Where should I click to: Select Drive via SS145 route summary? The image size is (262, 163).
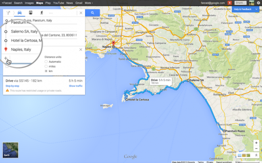point(24,81)
